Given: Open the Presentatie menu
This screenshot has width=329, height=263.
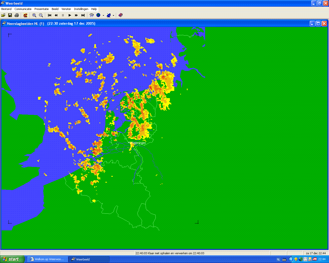Looking at the screenshot, I should [x=42, y=9].
